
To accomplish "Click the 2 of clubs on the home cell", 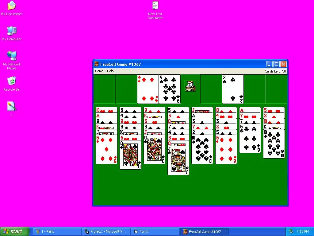I will point(233,89).
